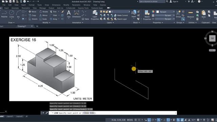Click the object color wheel swatch
This screenshot has height=122, width=217.
pos(153,12)
